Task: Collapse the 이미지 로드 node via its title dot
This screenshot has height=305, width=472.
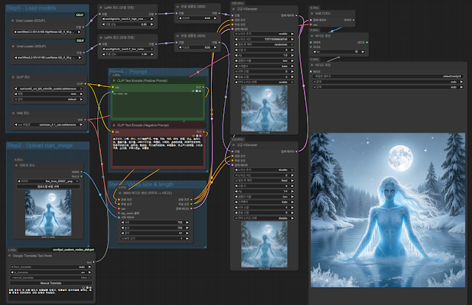Action: tap(16, 166)
